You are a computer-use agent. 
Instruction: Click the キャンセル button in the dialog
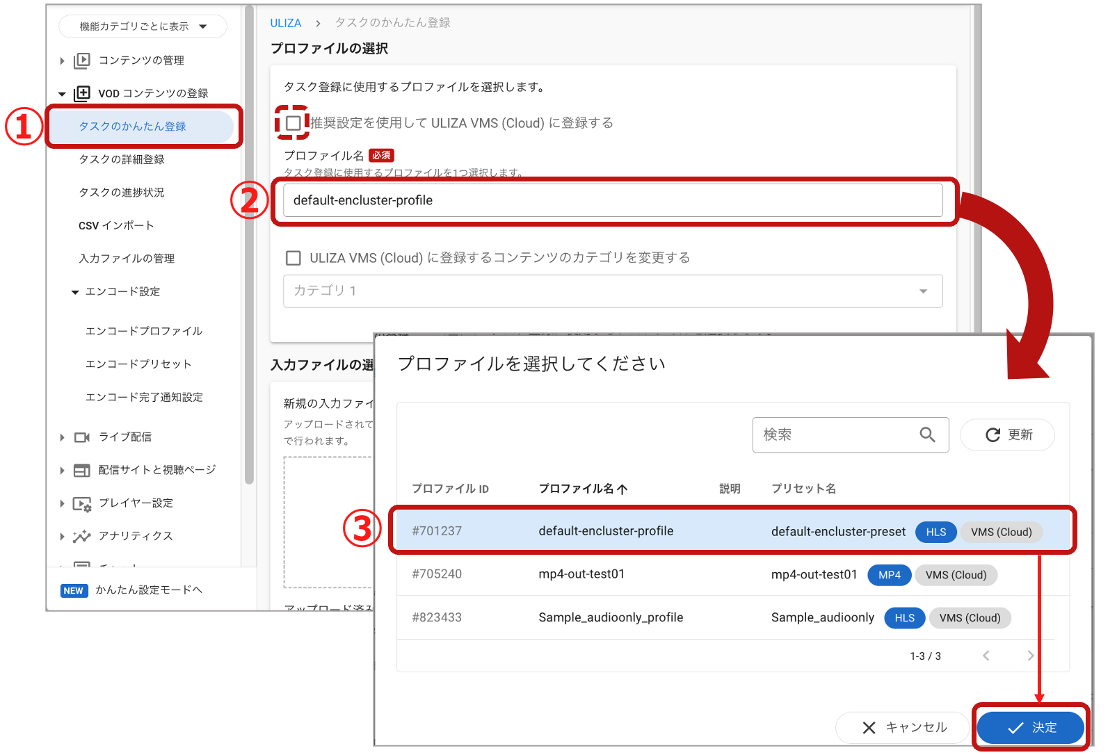[x=903, y=727]
